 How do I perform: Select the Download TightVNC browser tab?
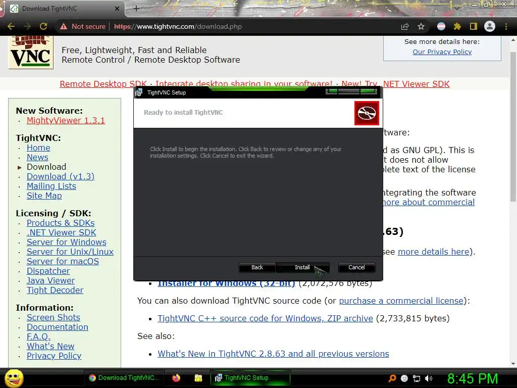64,9
